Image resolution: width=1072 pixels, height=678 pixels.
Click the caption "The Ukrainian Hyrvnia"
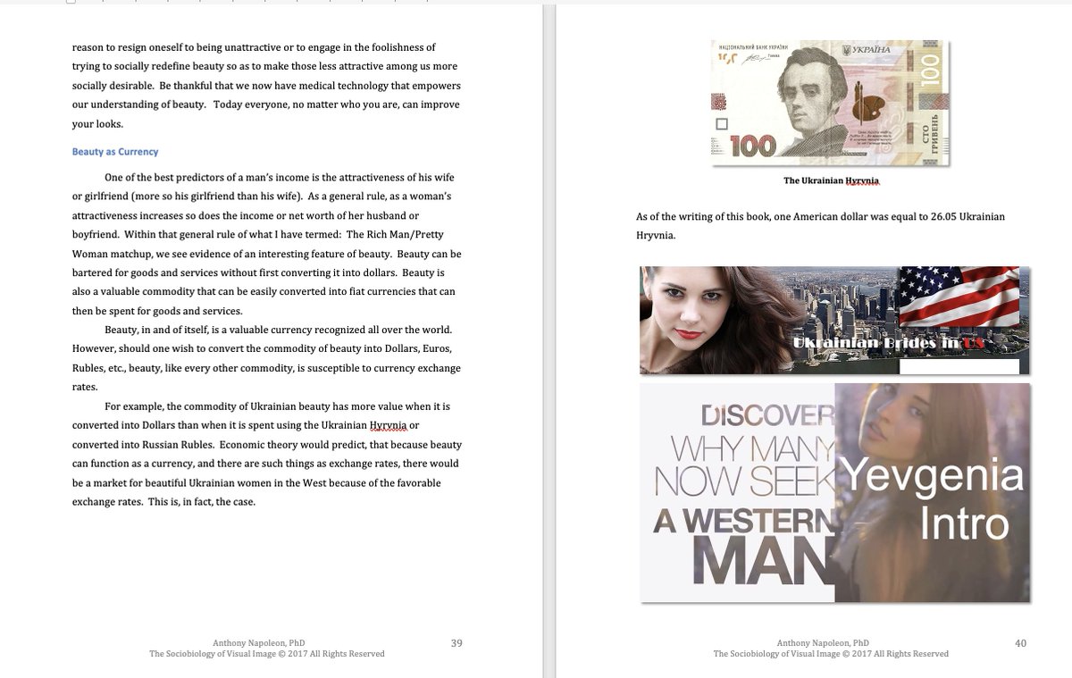[832, 180]
